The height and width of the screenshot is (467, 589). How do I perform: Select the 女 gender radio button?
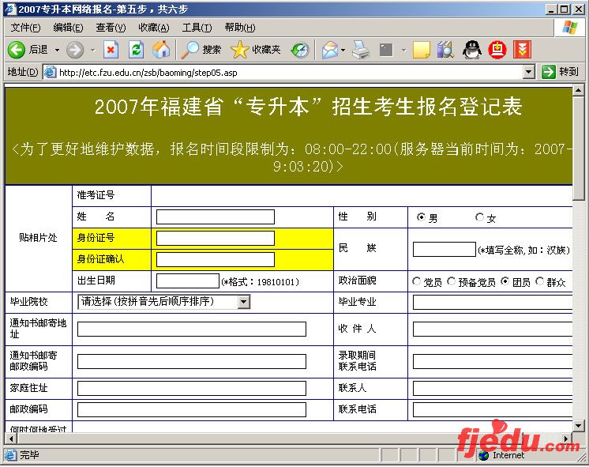pos(479,218)
